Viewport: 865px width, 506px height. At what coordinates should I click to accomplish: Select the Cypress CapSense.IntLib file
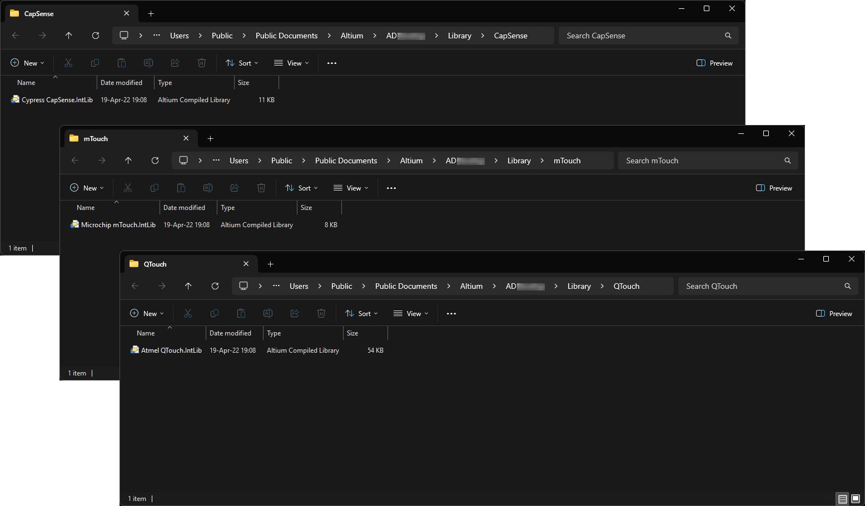click(52, 100)
